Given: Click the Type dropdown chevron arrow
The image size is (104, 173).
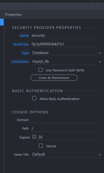Looking at the screenshot, I should pyautogui.click(x=100, y=53).
